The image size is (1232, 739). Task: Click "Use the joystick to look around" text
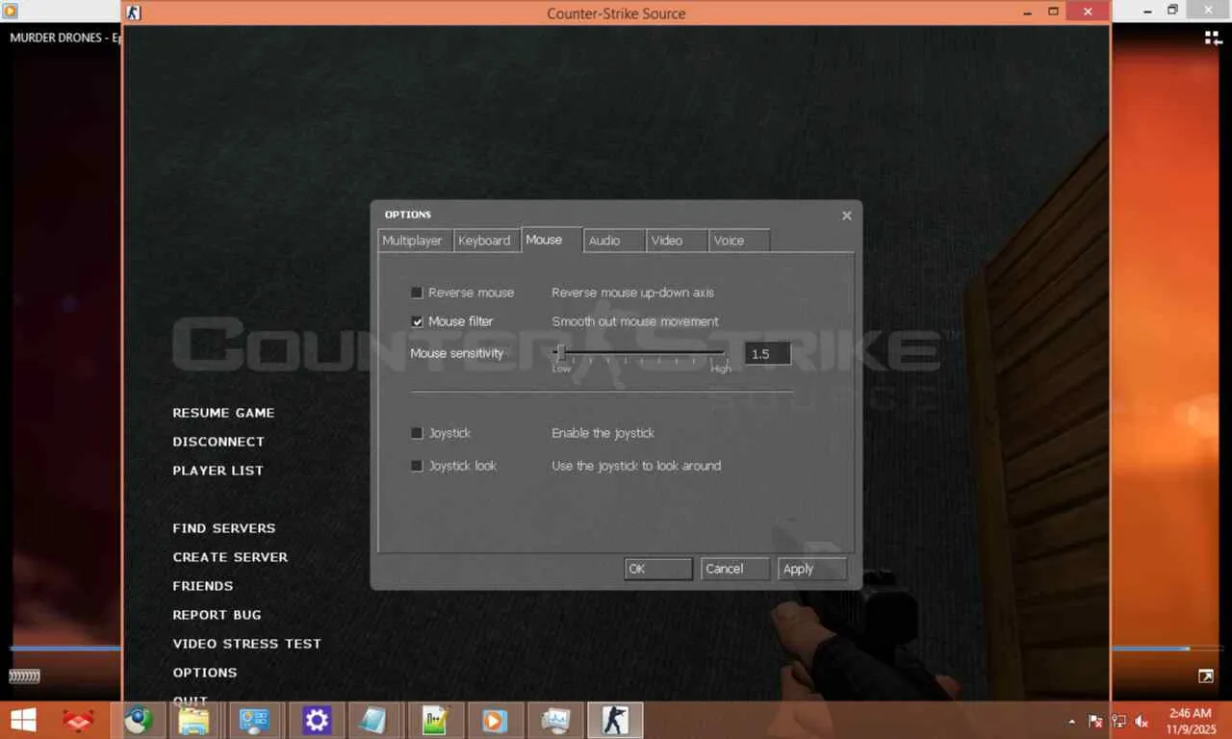click(636, 466)
